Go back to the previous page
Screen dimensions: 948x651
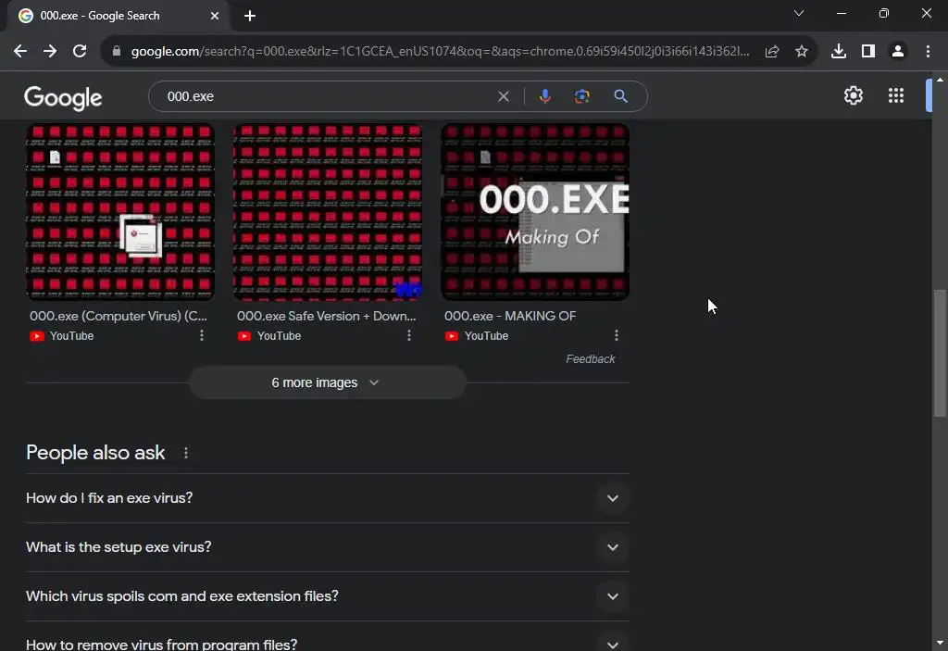[20, 52]
